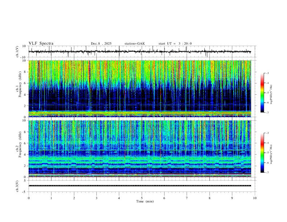
Task: Click time axis tick label '10'
Action: tap(255, 198)
